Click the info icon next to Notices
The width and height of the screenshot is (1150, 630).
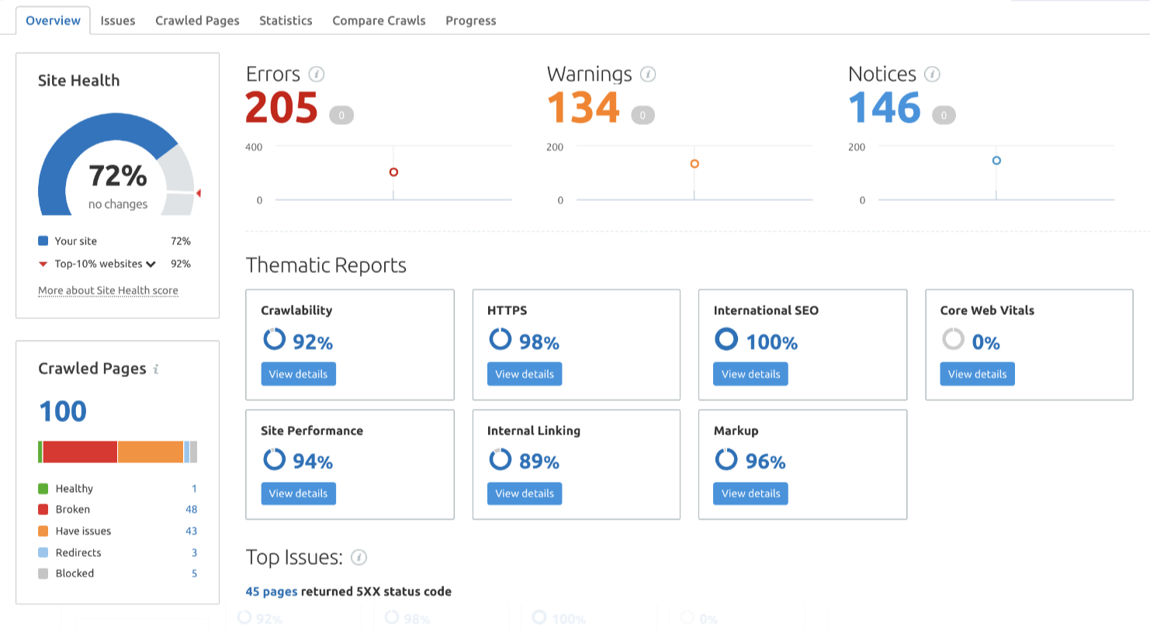[933, 74]
